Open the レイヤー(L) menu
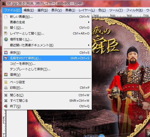This screenshot has height=137, width=150. click(x=87, y=10)
